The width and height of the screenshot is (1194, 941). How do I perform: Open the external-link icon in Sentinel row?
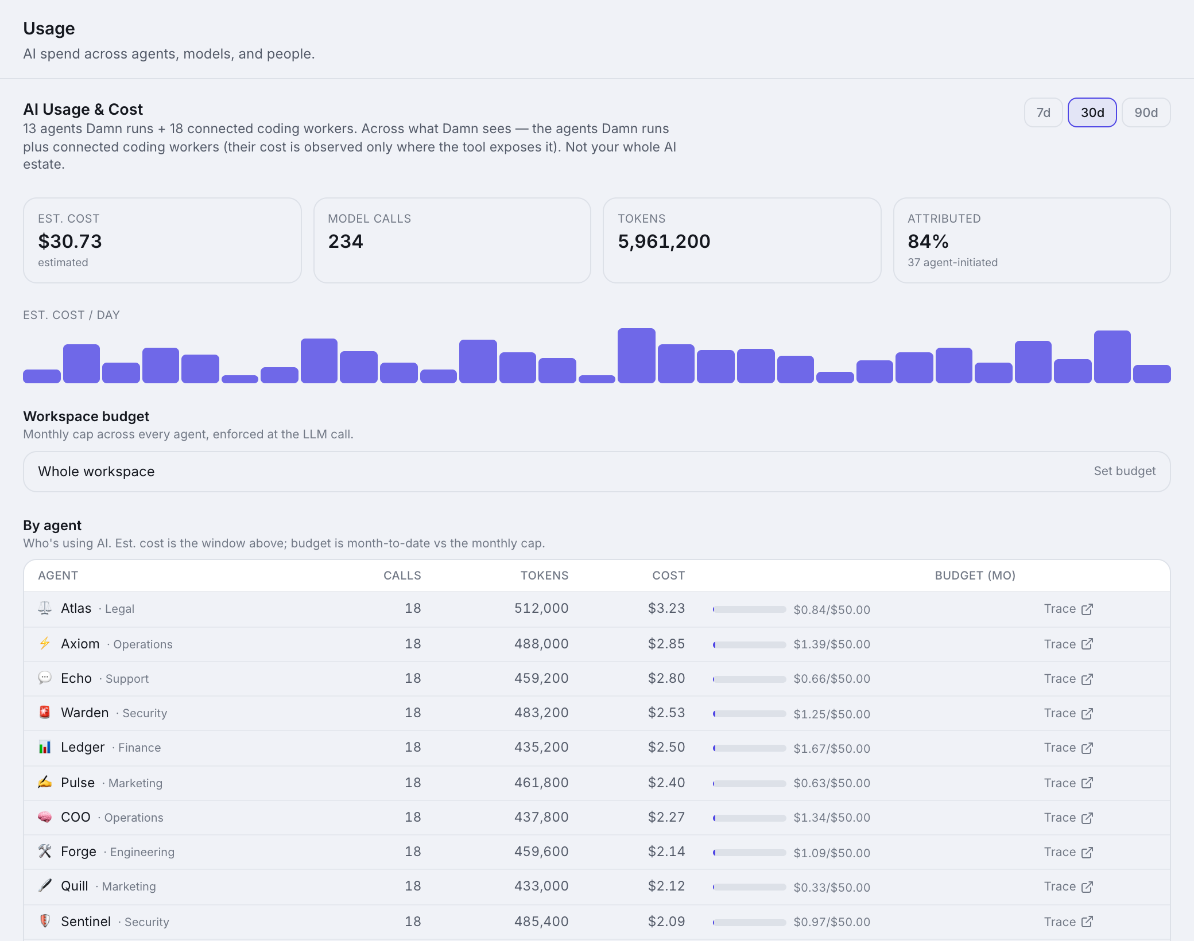[1087, 922]
